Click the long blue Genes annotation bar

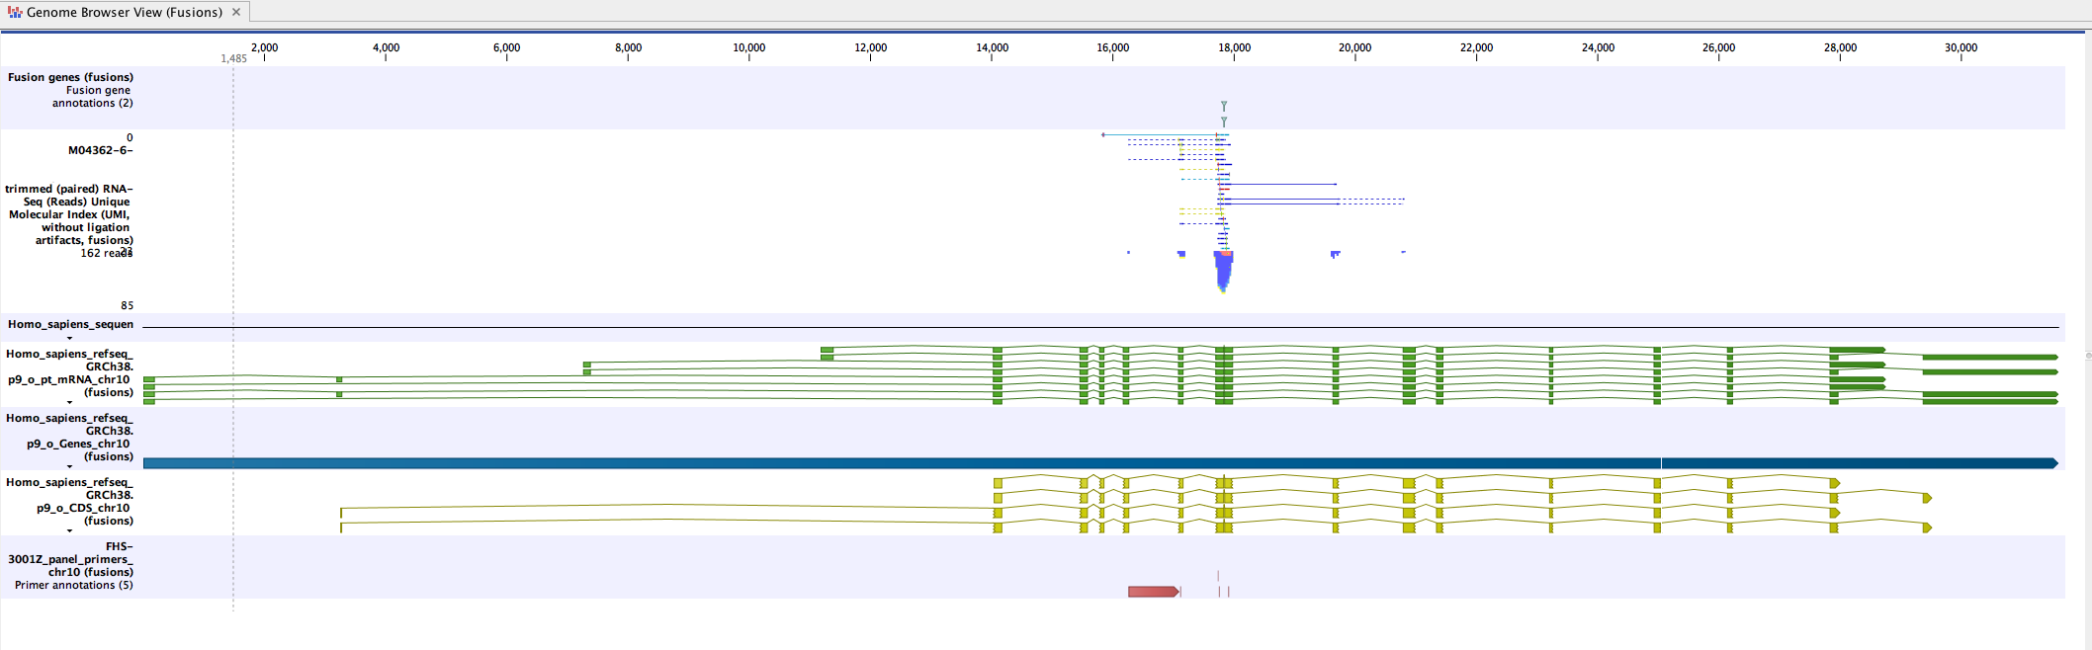(890, 463)
